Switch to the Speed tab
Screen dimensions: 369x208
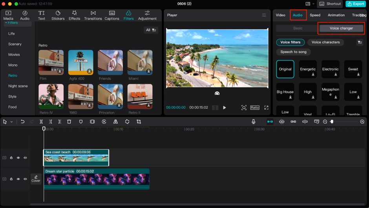pyautogui.click(x=315, y=15)
